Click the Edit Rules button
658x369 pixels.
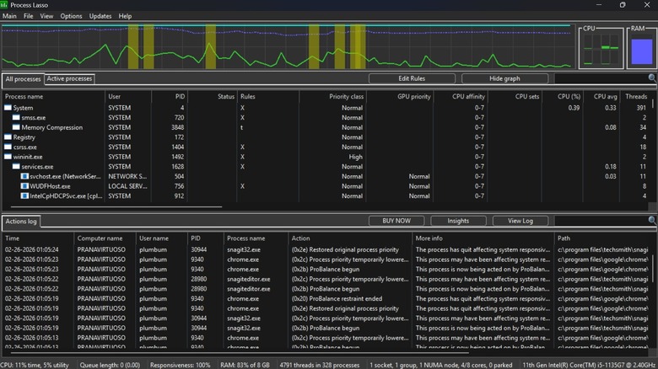click(411, 78)
